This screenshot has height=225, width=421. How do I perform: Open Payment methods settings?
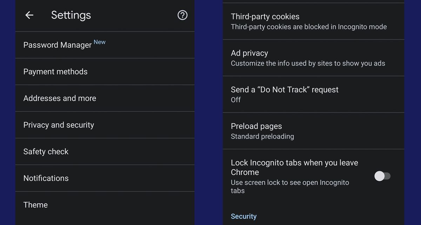coord(55,71)
